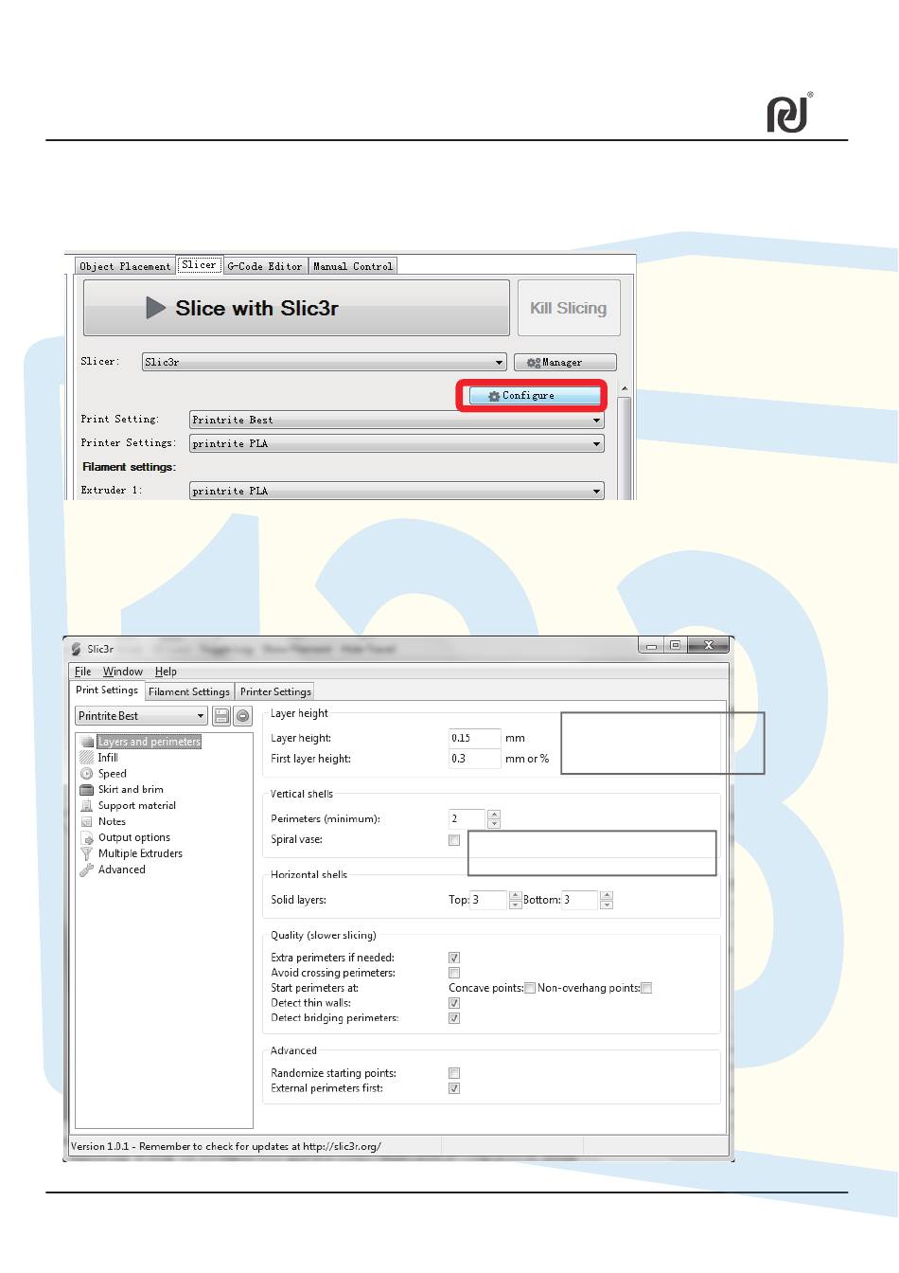Select Multiple Extruders item
The width and height of the screenshot is (899, 1273).
point(140,853)
